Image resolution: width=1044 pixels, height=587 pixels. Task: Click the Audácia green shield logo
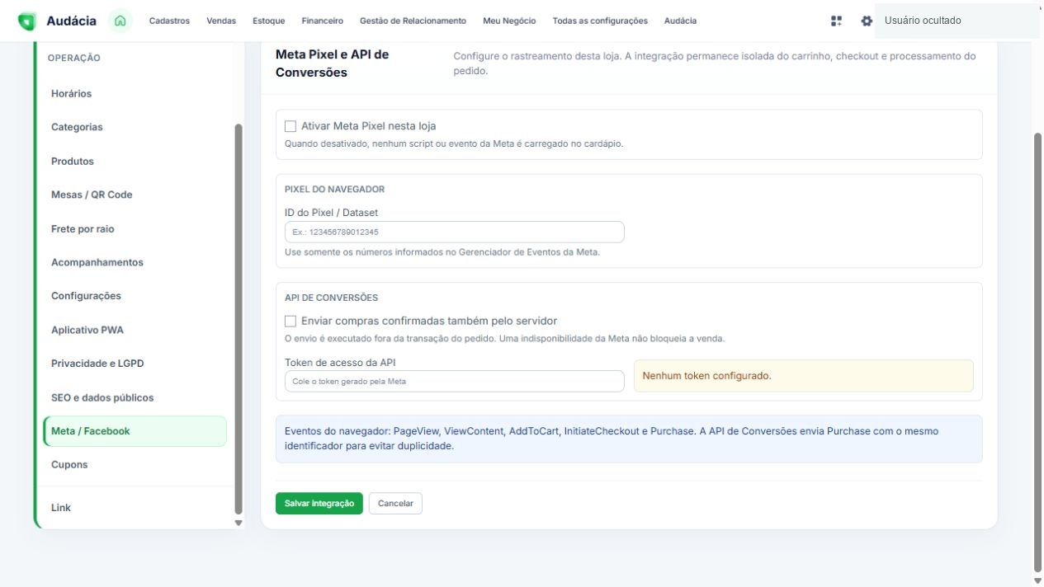[x=27, y=21]
